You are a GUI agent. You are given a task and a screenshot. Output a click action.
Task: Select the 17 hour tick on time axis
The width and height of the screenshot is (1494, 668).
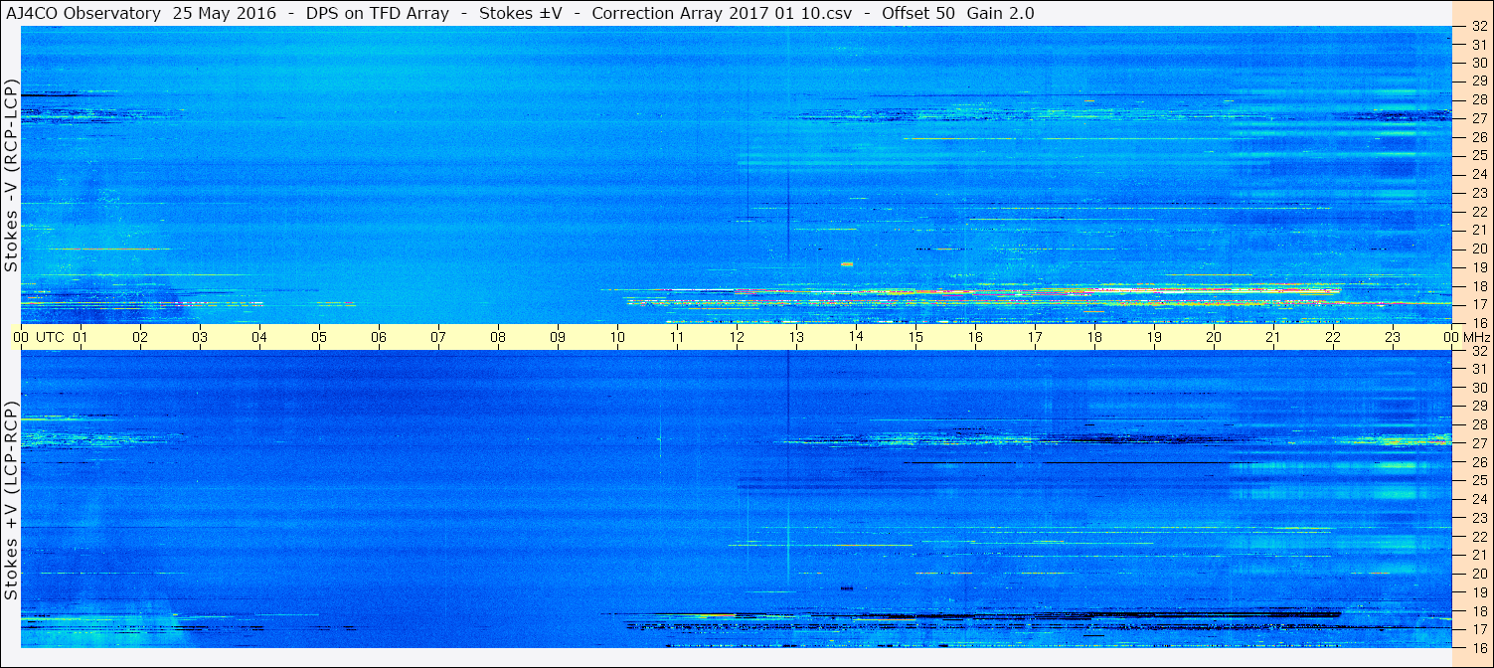point(1035,337)
